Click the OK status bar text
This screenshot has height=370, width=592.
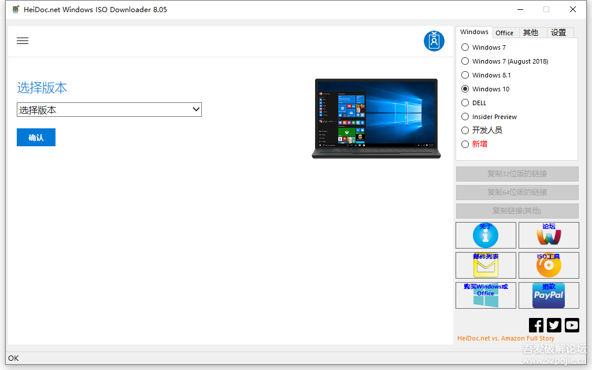[13, 358]
